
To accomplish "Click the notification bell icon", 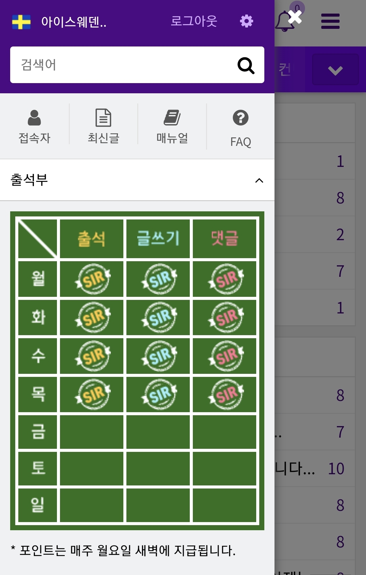I will click(x=284, y=21).
